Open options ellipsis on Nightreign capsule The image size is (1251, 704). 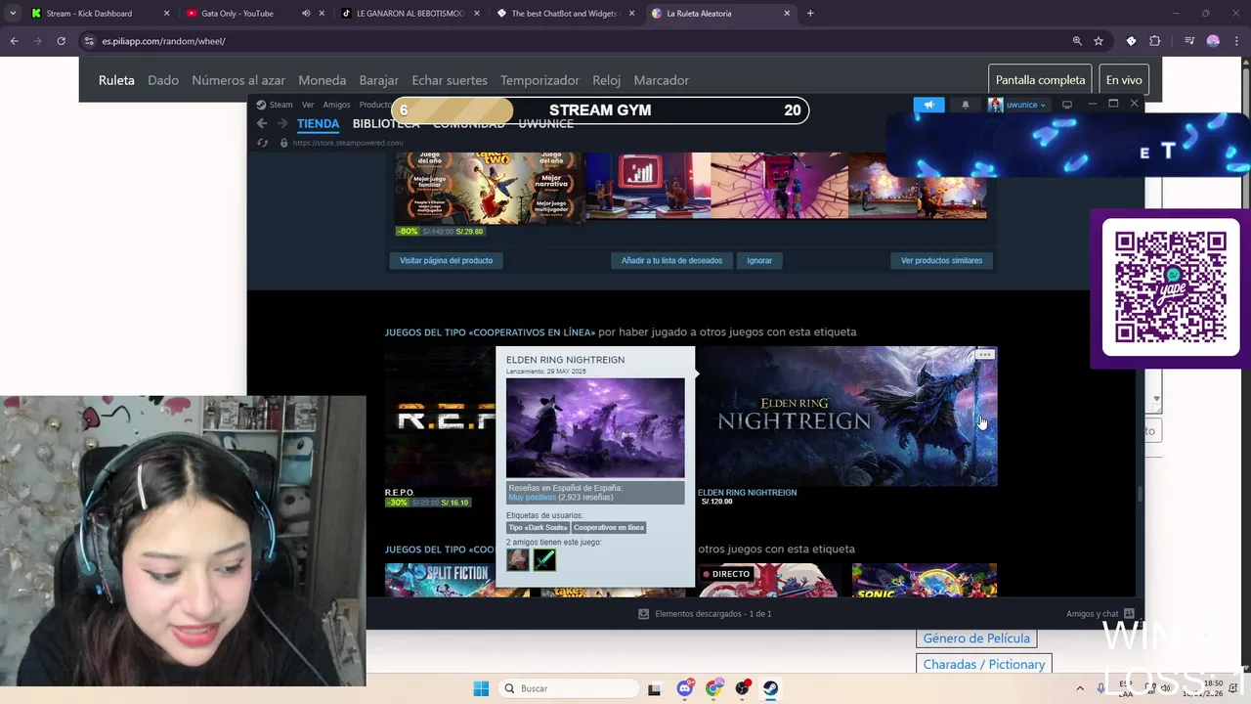pos(985,355)
